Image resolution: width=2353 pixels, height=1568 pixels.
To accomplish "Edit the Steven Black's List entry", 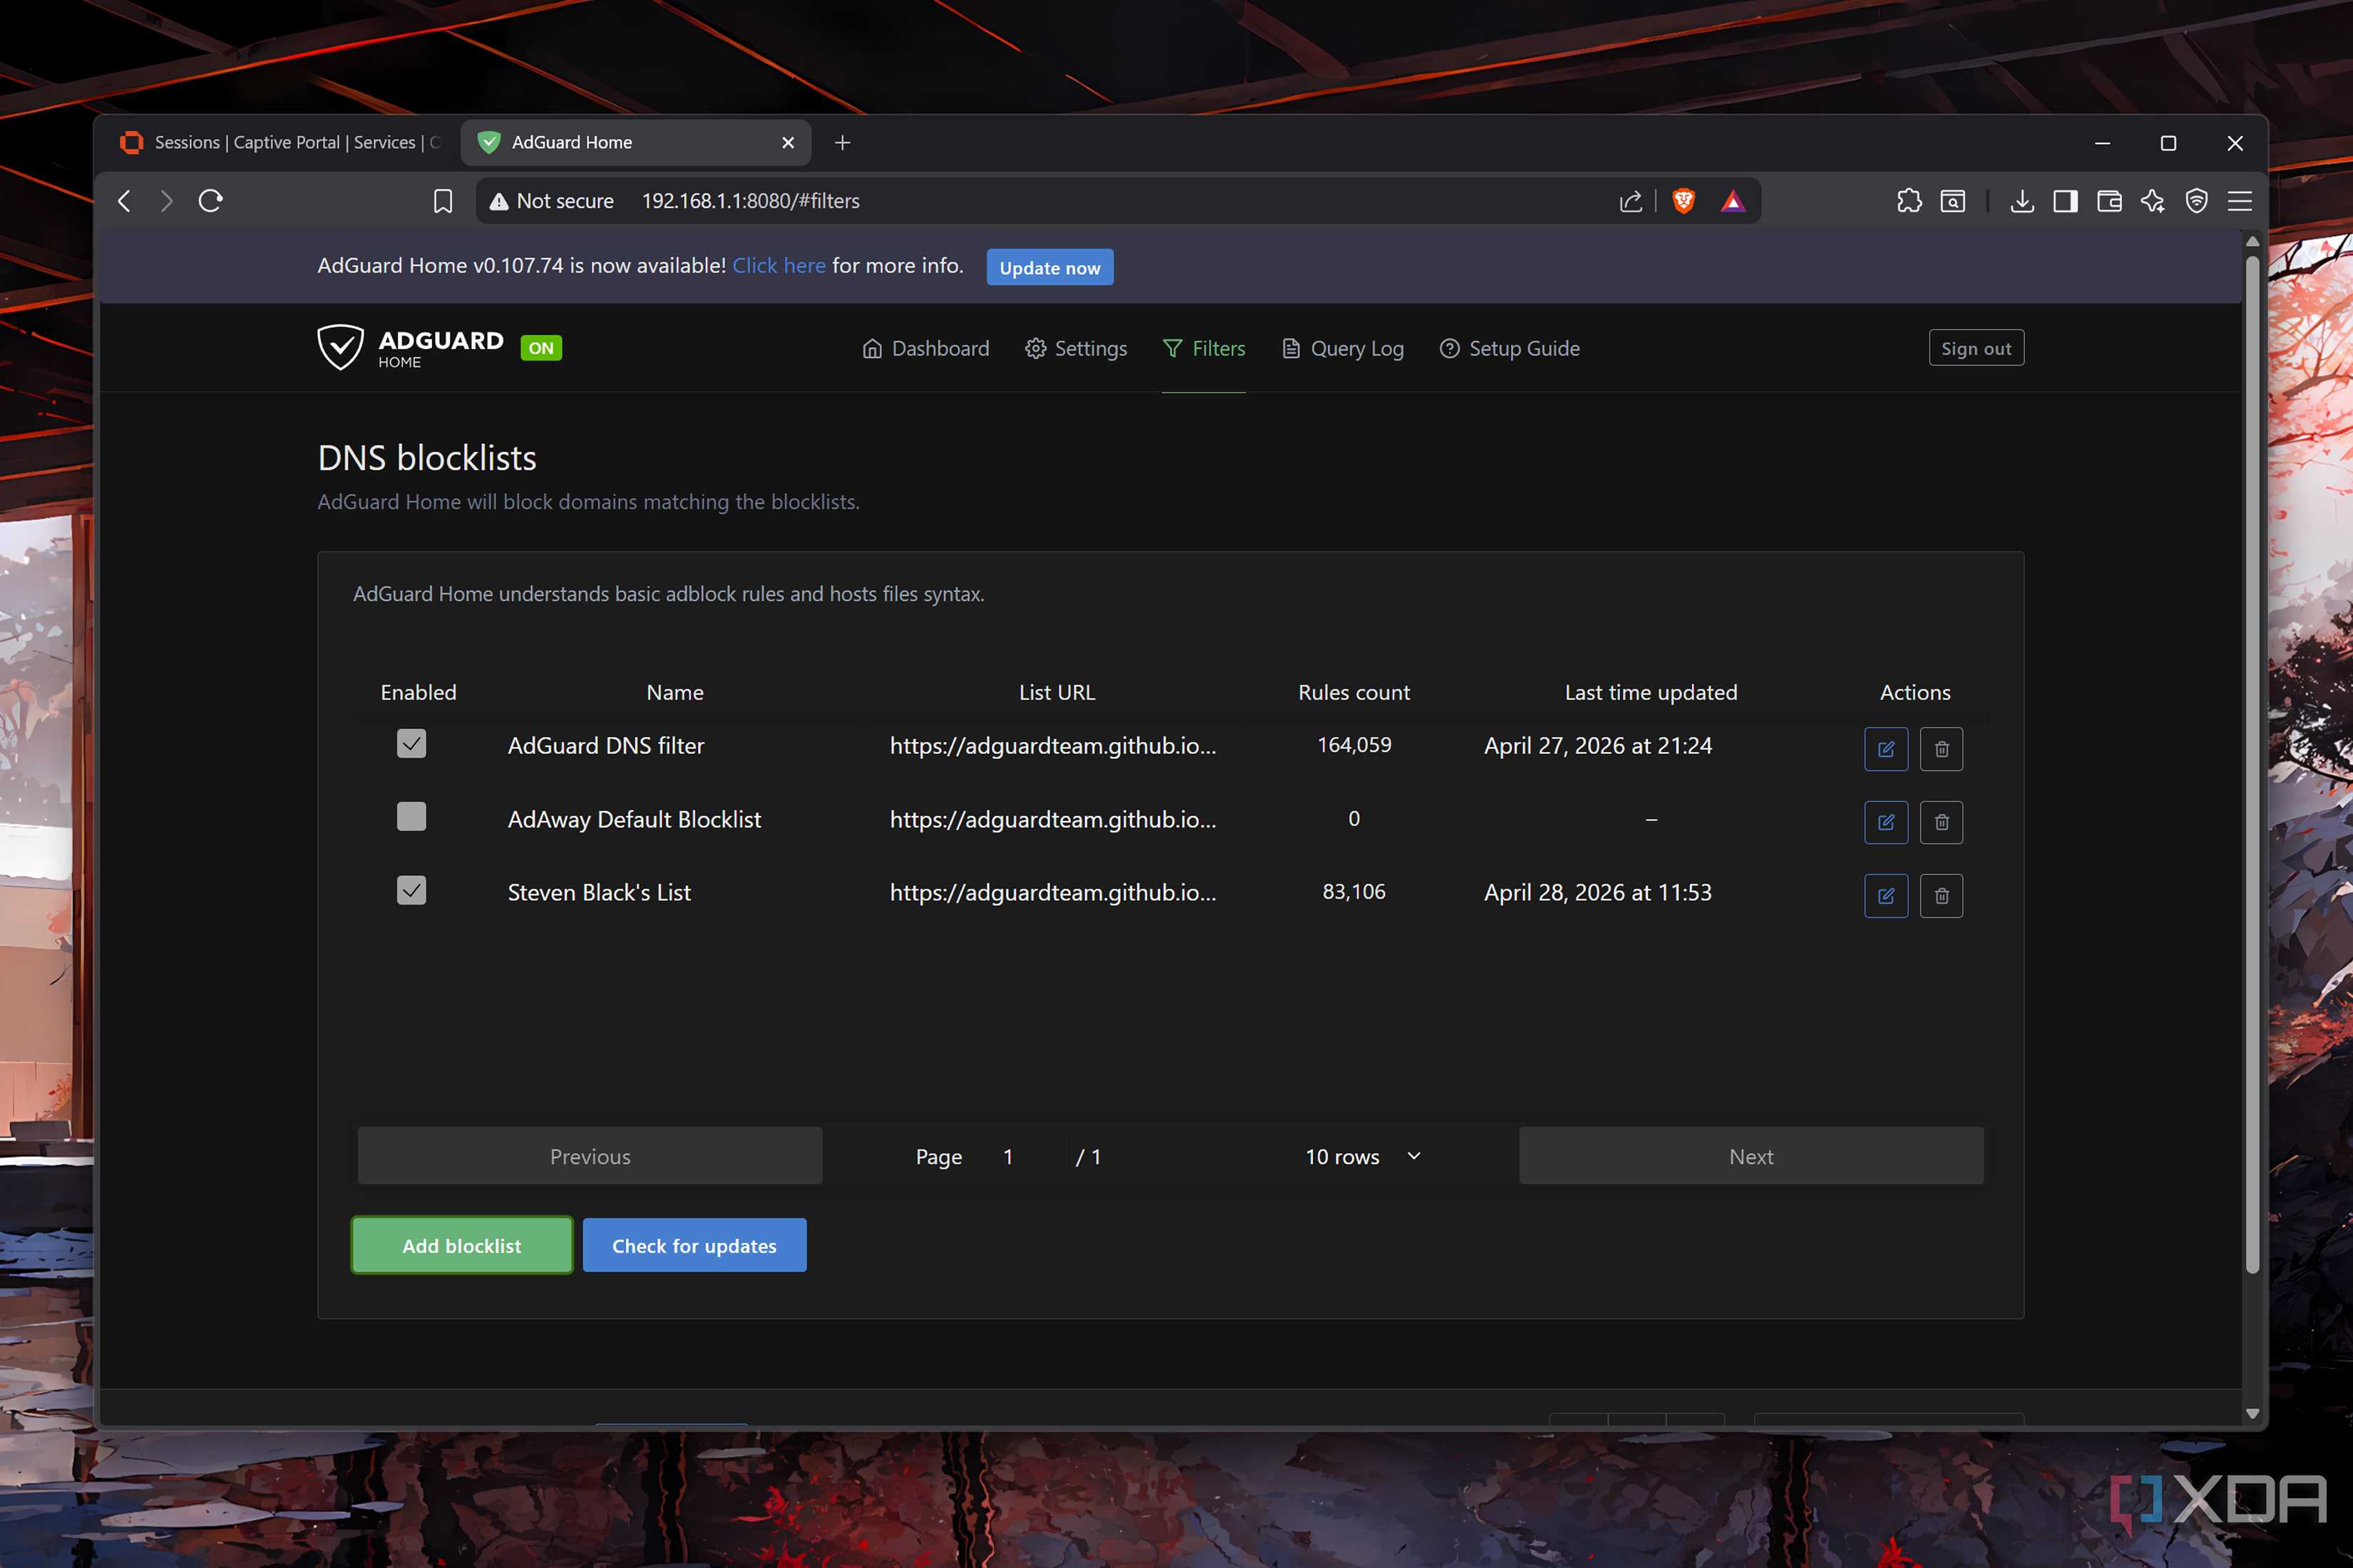I will pyautogui.click(x=1886, y=896).
